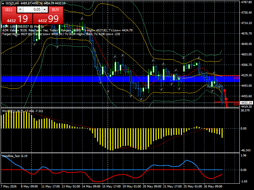Click the ADR Value info line
The height and width of the screenshot is (190, 254).
pos(67,30)
